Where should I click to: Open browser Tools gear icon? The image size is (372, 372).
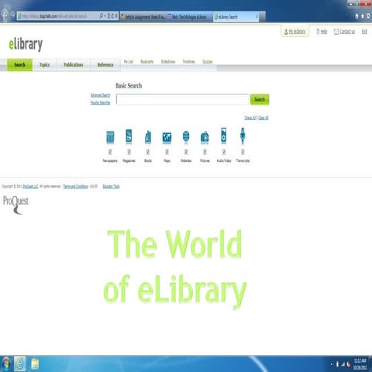[368, 16]
